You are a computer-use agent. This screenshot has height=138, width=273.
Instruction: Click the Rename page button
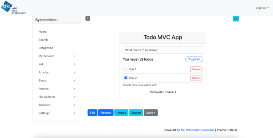[106, 113]
